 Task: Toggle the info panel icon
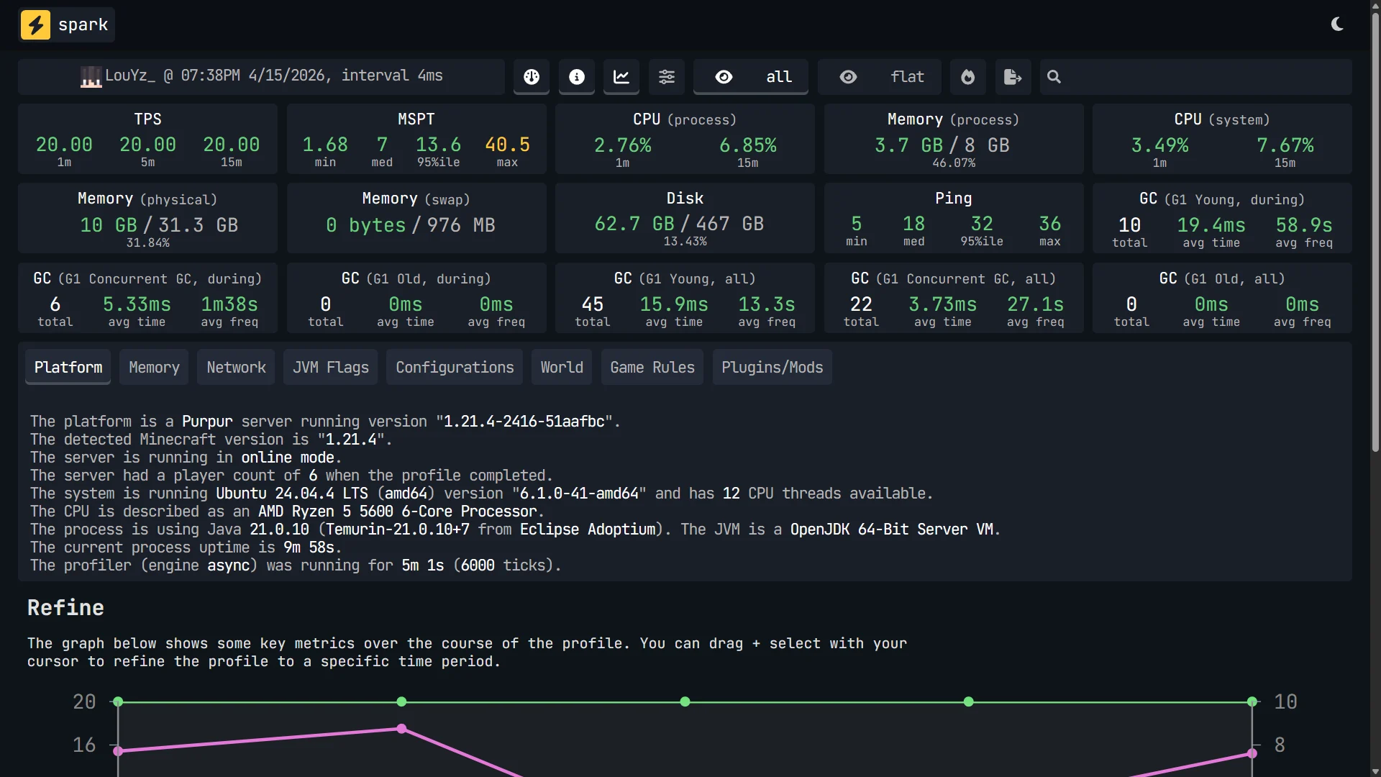pyautogui.click(x=577, y=77)
